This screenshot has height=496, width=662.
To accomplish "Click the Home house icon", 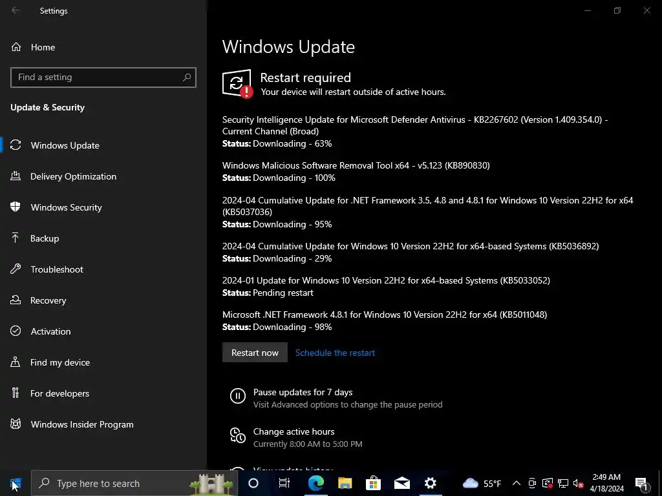I will [x=16, y=46].
